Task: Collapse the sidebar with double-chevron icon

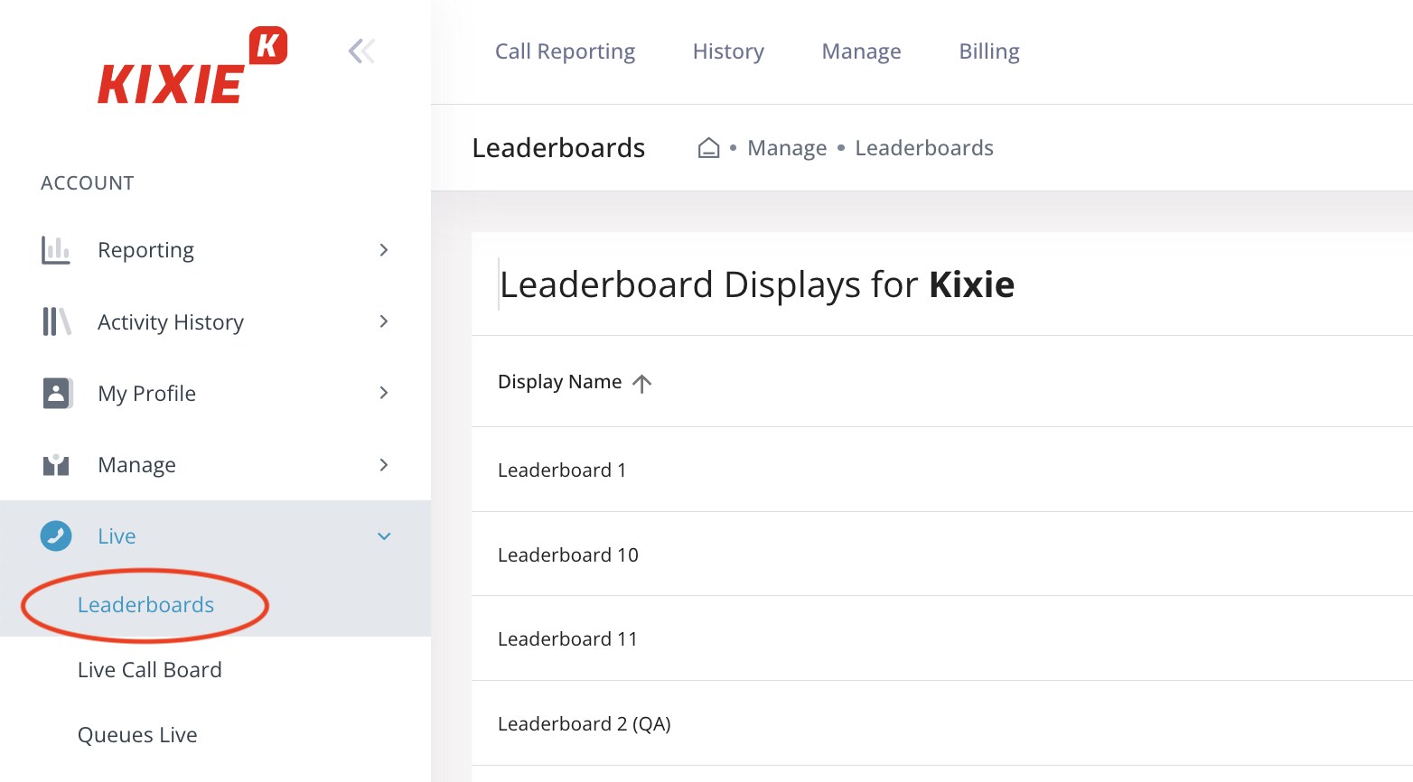Action: 361,51
